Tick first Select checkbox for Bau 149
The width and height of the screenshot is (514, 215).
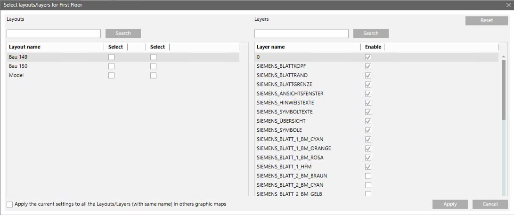(x=112, y=57)
